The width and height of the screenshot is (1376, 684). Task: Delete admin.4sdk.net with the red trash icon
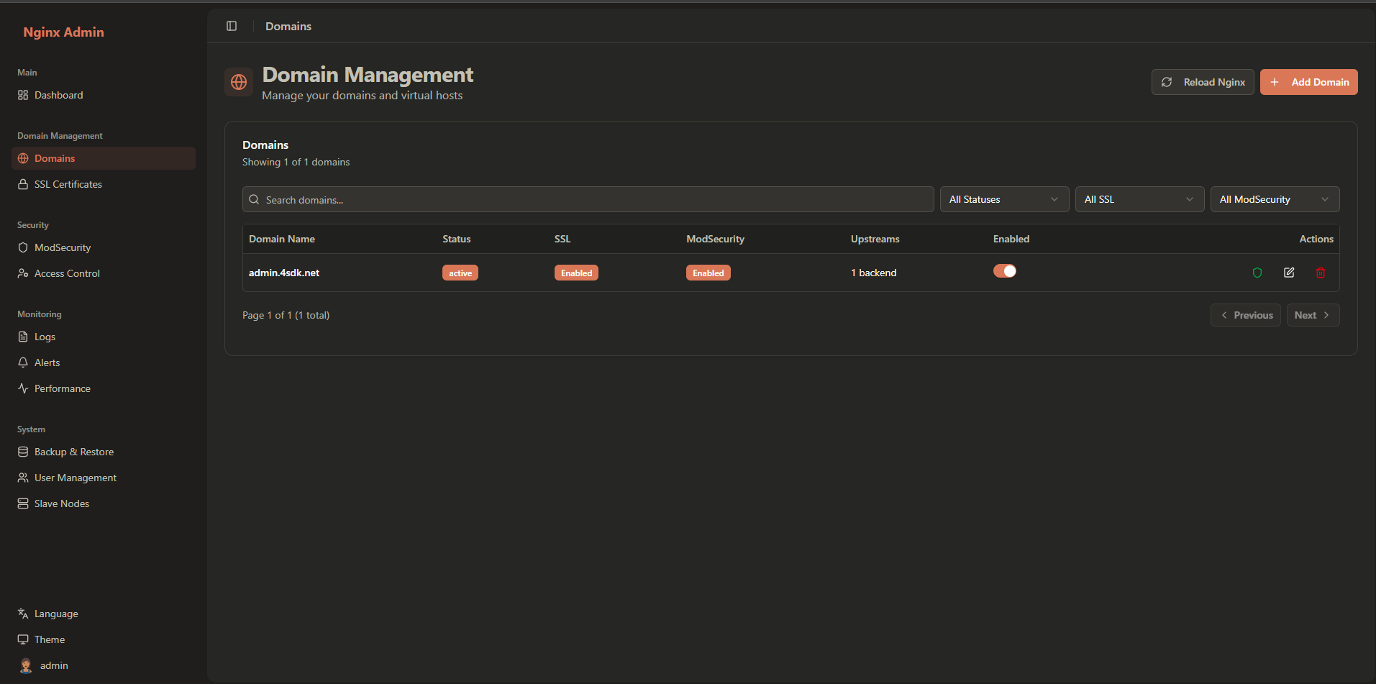[x=1321, y=273]
